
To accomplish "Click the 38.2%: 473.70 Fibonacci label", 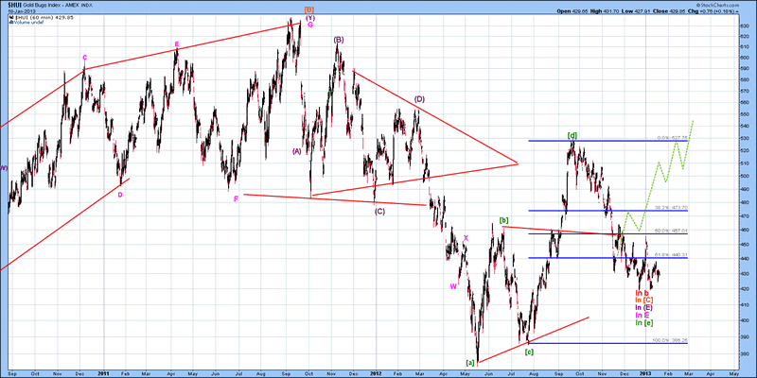I will [672, 208].
